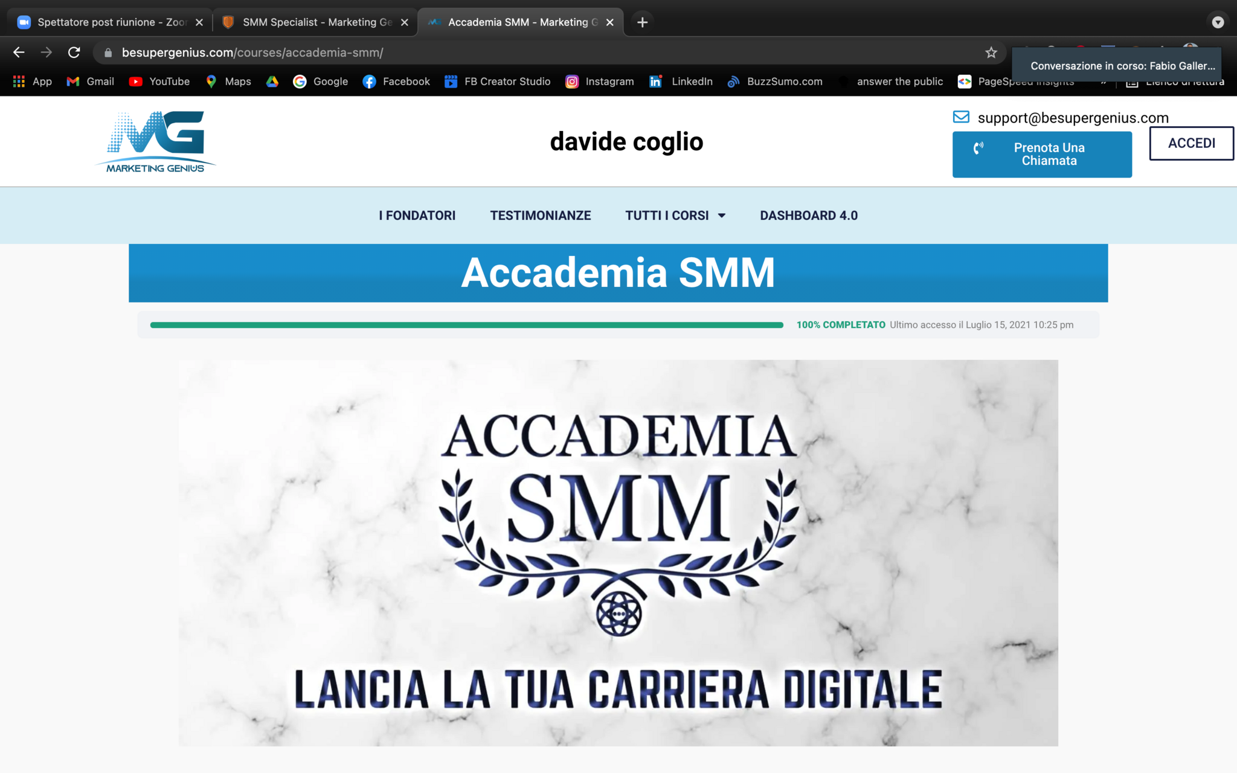Open the YouTube bookmark

159,82
